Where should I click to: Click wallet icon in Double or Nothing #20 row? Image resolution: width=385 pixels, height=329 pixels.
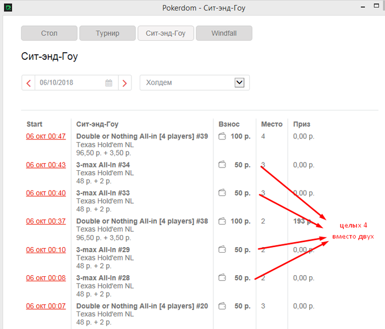pyautogui.click(x=222, y=306)
